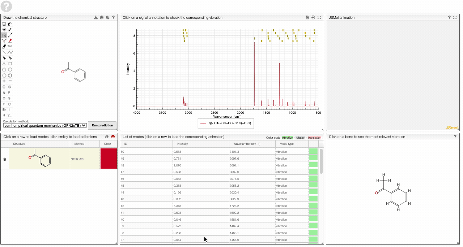Select the minus charge tool

(x=10, y=81)
